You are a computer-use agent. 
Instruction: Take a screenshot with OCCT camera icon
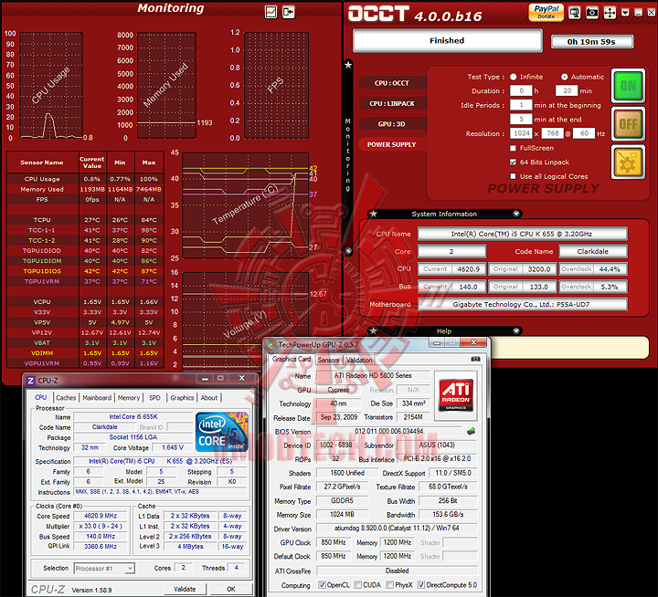(592, 13)
